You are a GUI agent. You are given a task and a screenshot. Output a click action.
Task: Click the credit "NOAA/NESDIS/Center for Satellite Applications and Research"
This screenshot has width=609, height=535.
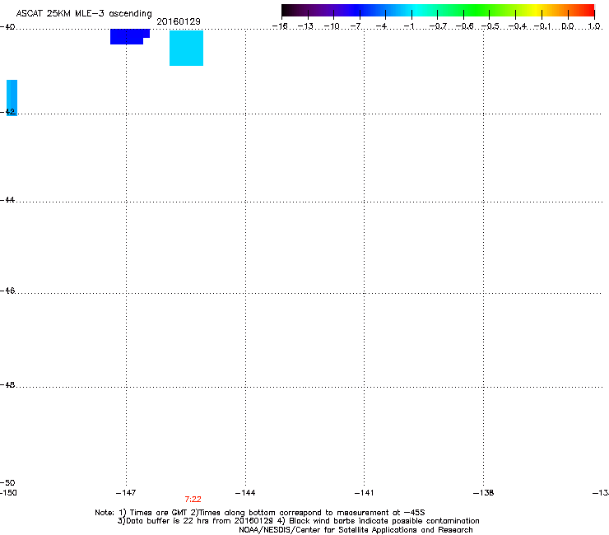[x=356, y=530]
